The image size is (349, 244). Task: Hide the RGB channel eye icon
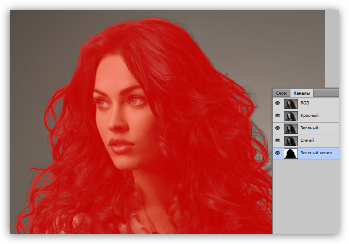pos(278,103)
